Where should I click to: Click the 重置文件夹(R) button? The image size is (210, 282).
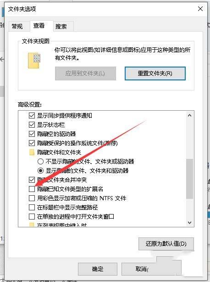(x=155, y=73)
